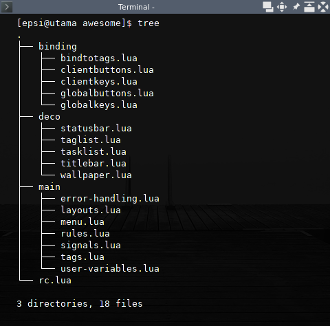Click the error-handling.lua entry

pos(110,199)
